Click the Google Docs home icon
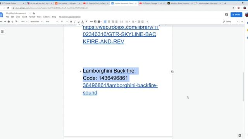248x139 pixels. tap(2, 15)
